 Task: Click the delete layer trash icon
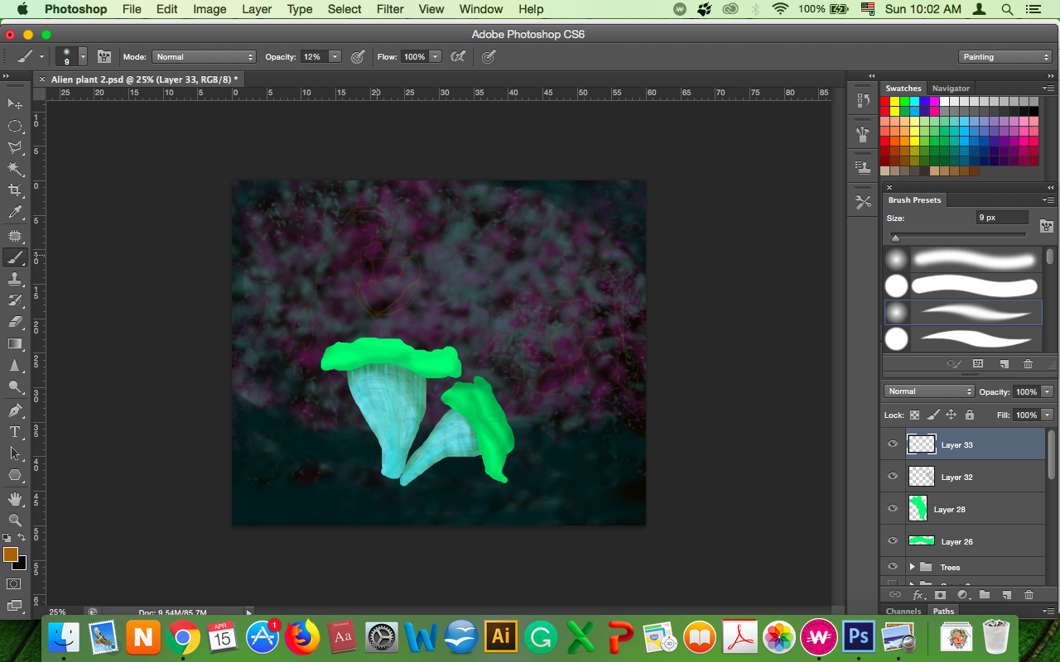[1029, 594]
